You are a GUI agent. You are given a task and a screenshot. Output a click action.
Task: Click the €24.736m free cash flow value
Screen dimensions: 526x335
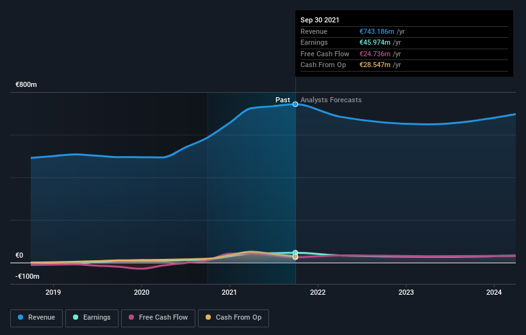click(x=375, y=54)
